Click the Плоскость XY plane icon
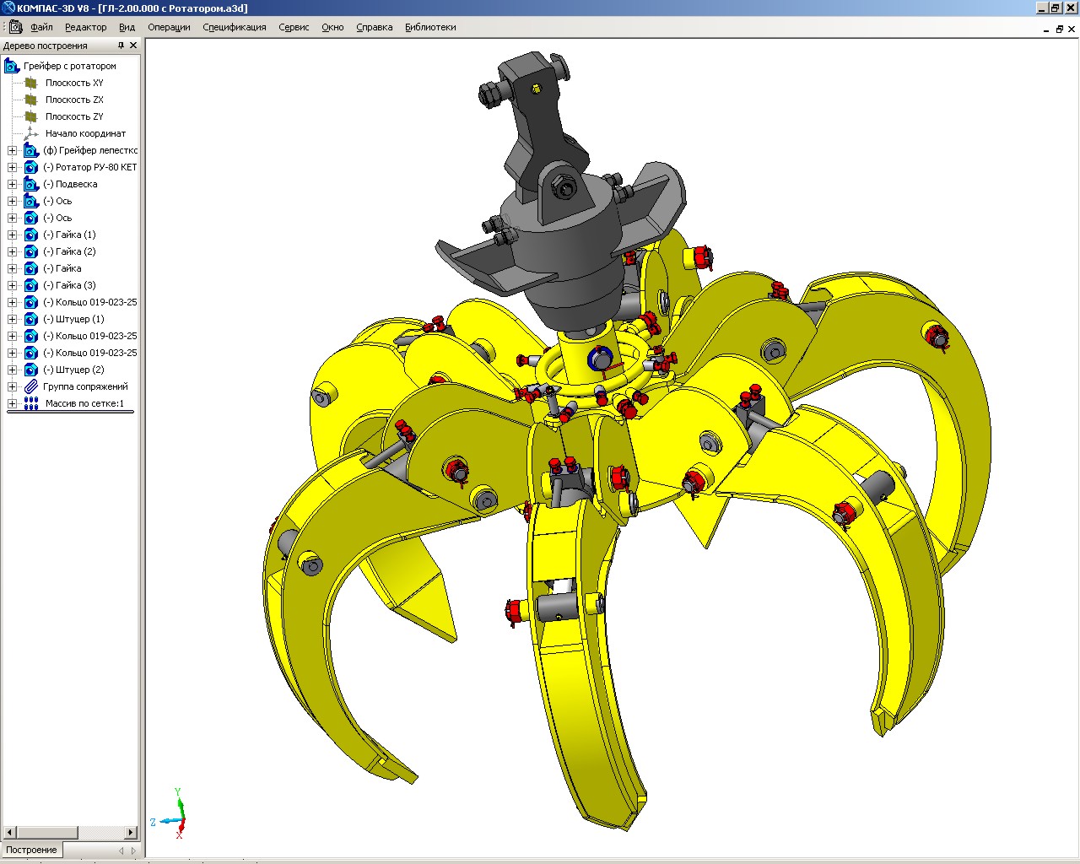The image size is (1080, 864). [31, 83]
